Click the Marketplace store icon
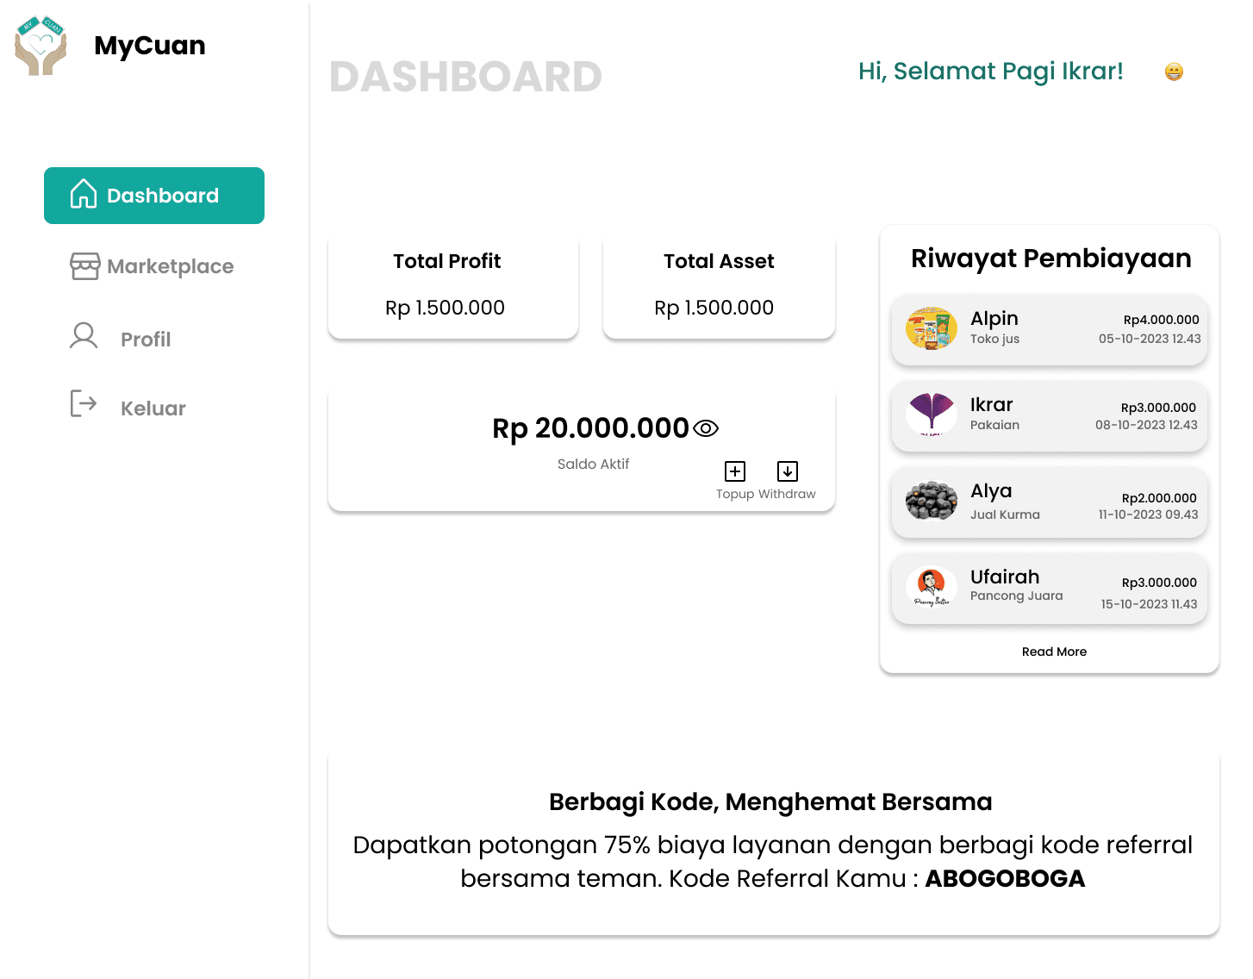Screen dimensions: 1253x979 point(84,266)
